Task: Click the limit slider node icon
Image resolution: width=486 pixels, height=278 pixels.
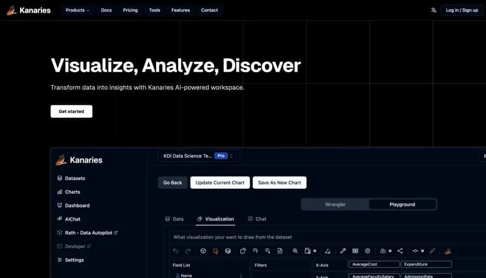Action: 416,251
